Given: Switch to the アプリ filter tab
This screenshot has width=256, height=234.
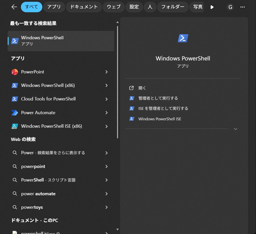Looking at the screenshot, I should click(54, 7).
